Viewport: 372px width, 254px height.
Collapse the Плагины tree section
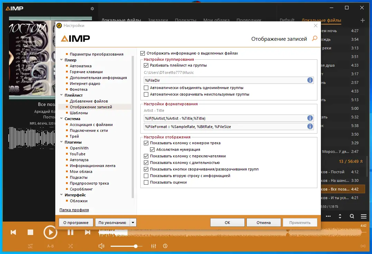[62, 142]
